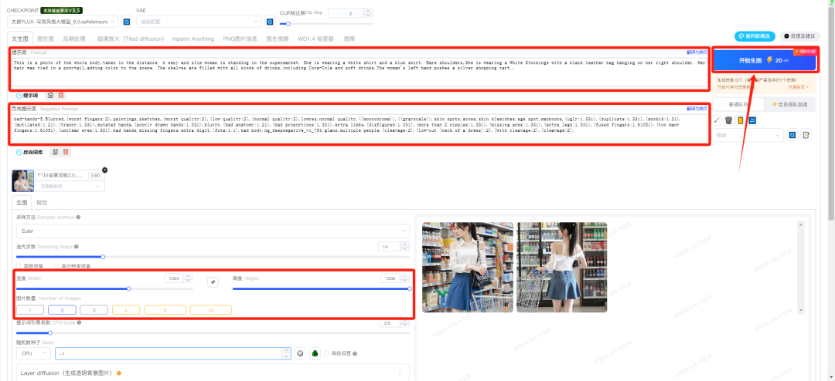This screenshot has width=835, height=381.
Task: Set number of images to 1
Action: click(x=30, y=310)
